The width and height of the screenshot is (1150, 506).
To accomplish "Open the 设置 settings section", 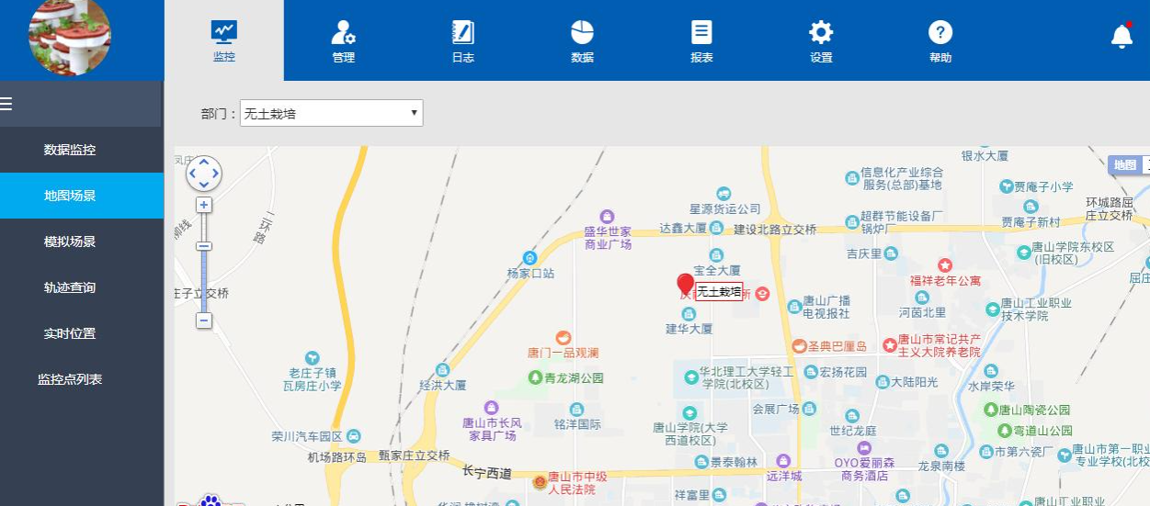I will pos(821,40).
